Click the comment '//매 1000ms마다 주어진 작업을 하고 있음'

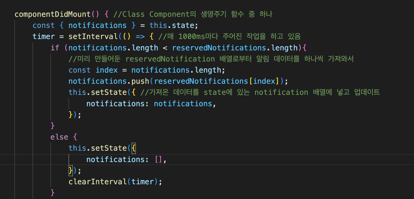230,36
